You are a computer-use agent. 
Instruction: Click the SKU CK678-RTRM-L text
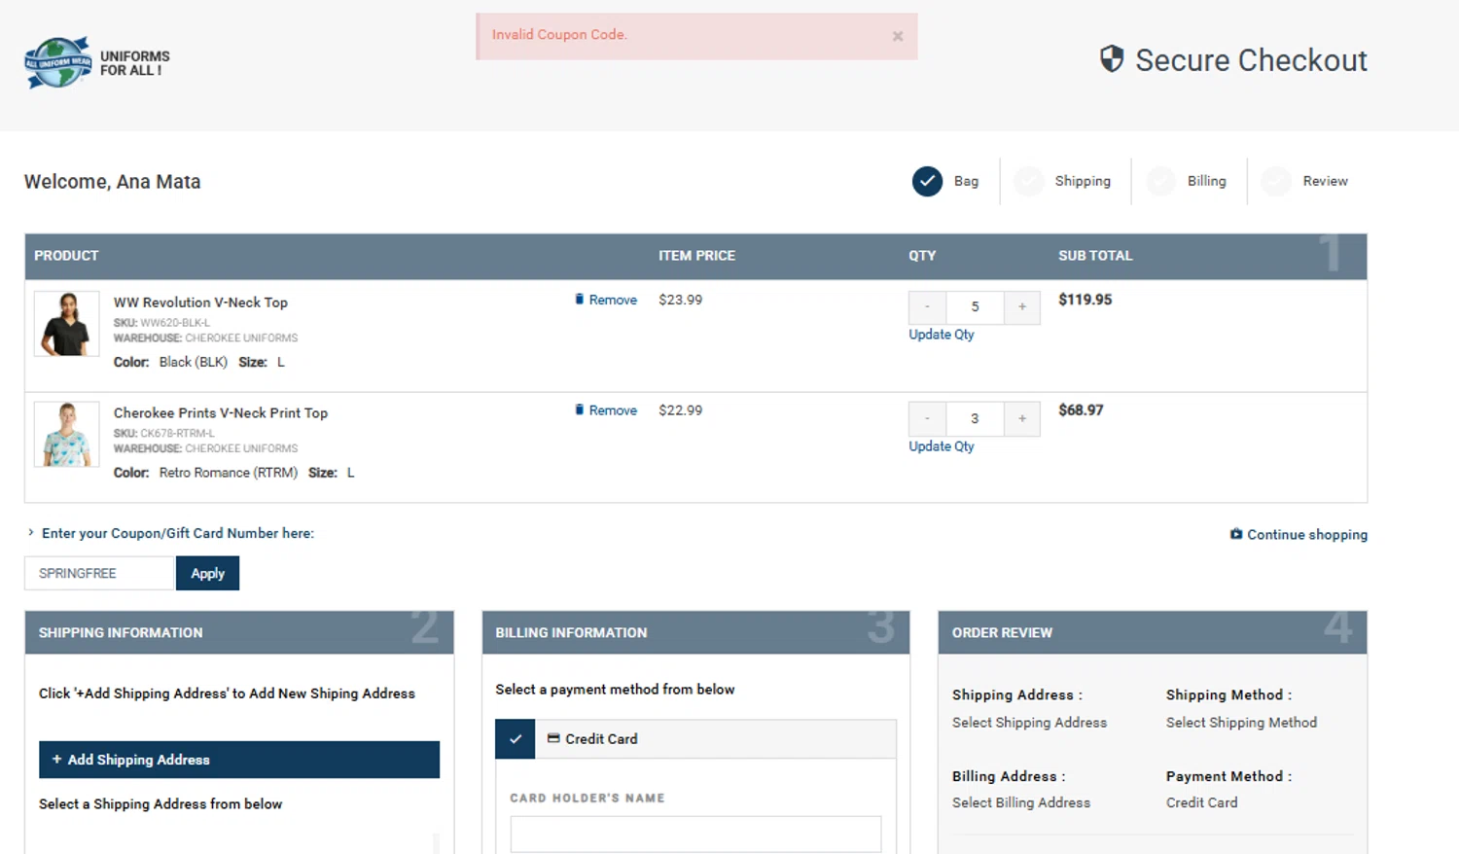[x=163, y=434]
